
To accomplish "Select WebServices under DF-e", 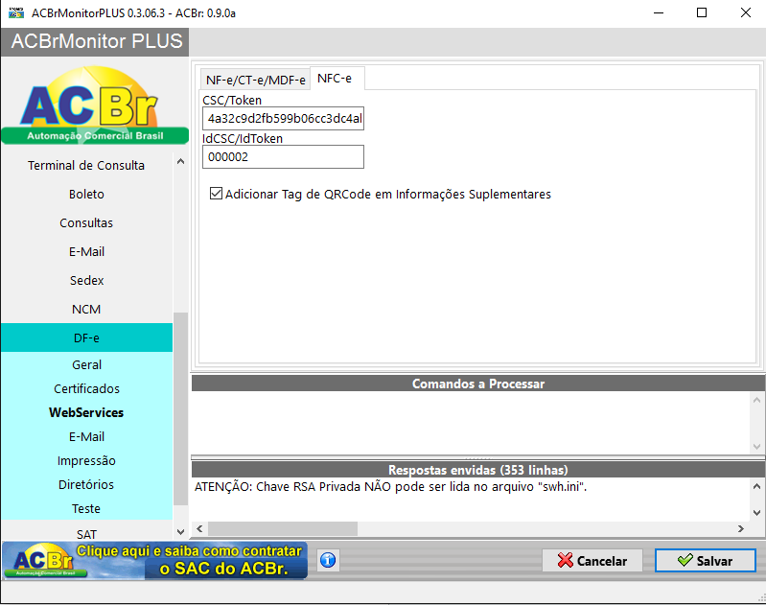I will click(86, 412).
